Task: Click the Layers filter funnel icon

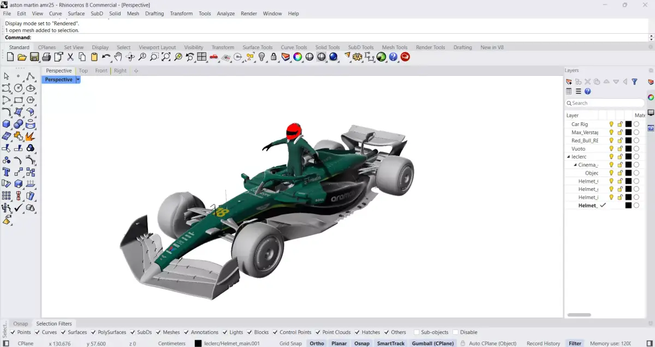Action: pos(635,82)
